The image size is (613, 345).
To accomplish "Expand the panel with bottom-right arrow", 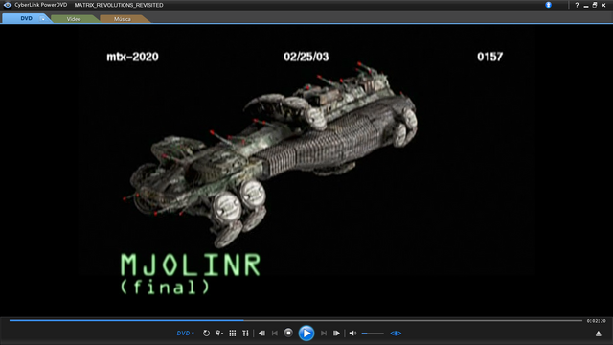I will pos(598,333).
